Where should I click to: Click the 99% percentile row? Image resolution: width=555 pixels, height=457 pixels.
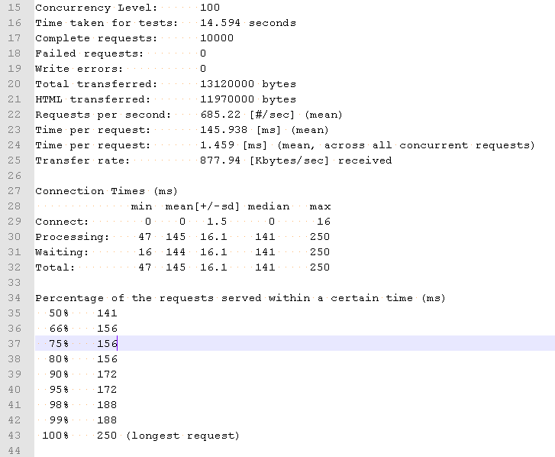(x=82, y=420)
